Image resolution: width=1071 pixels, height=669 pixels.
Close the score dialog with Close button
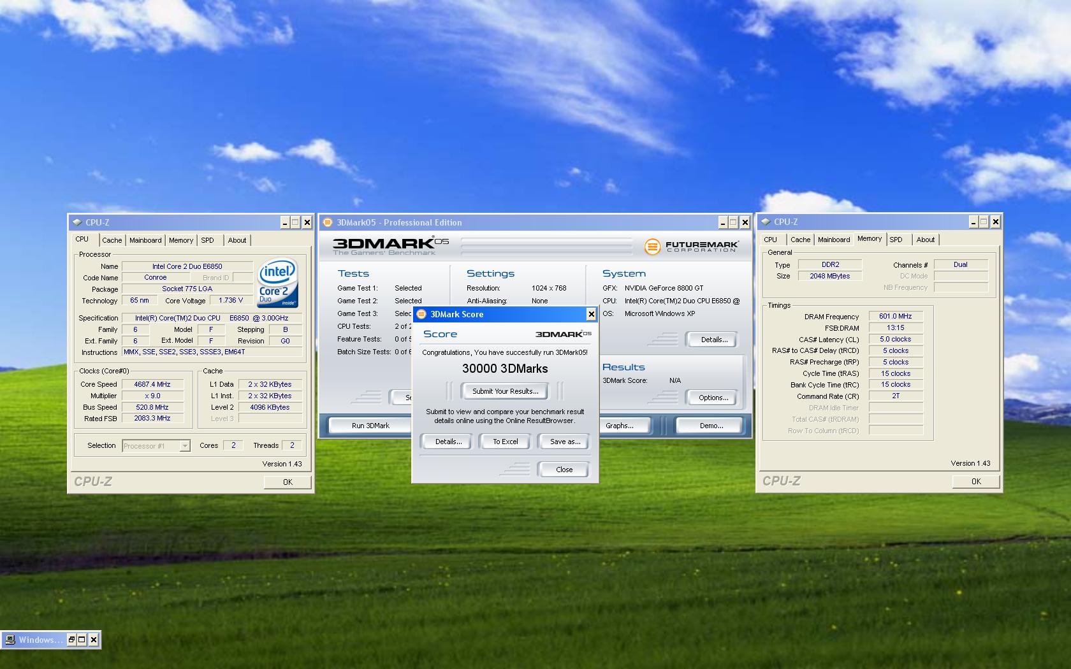pos(564,470)
